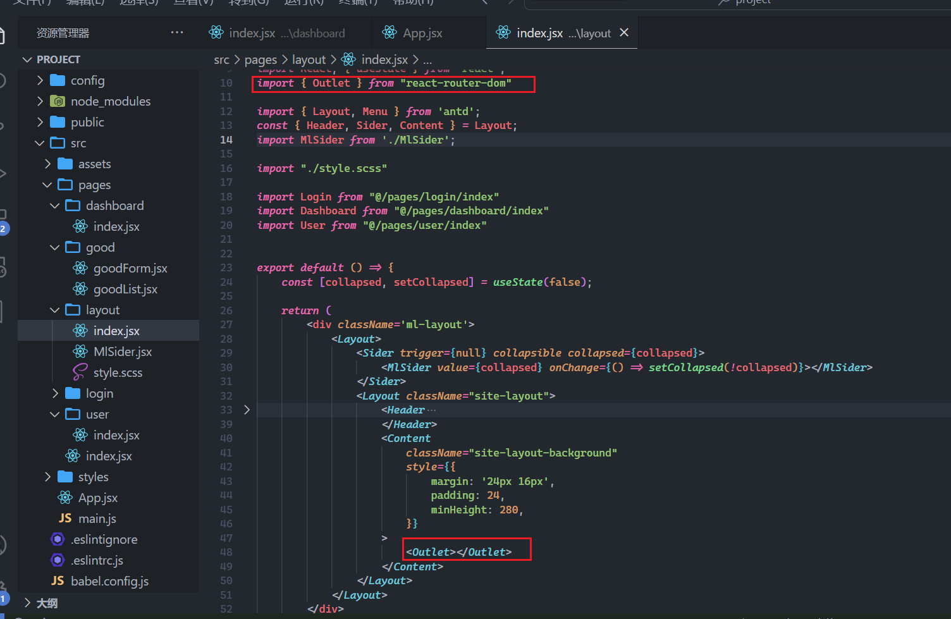Viewport: 951px width, 619px height.
Task: Collapse the layout folder in tree
Action: [55, 310]
